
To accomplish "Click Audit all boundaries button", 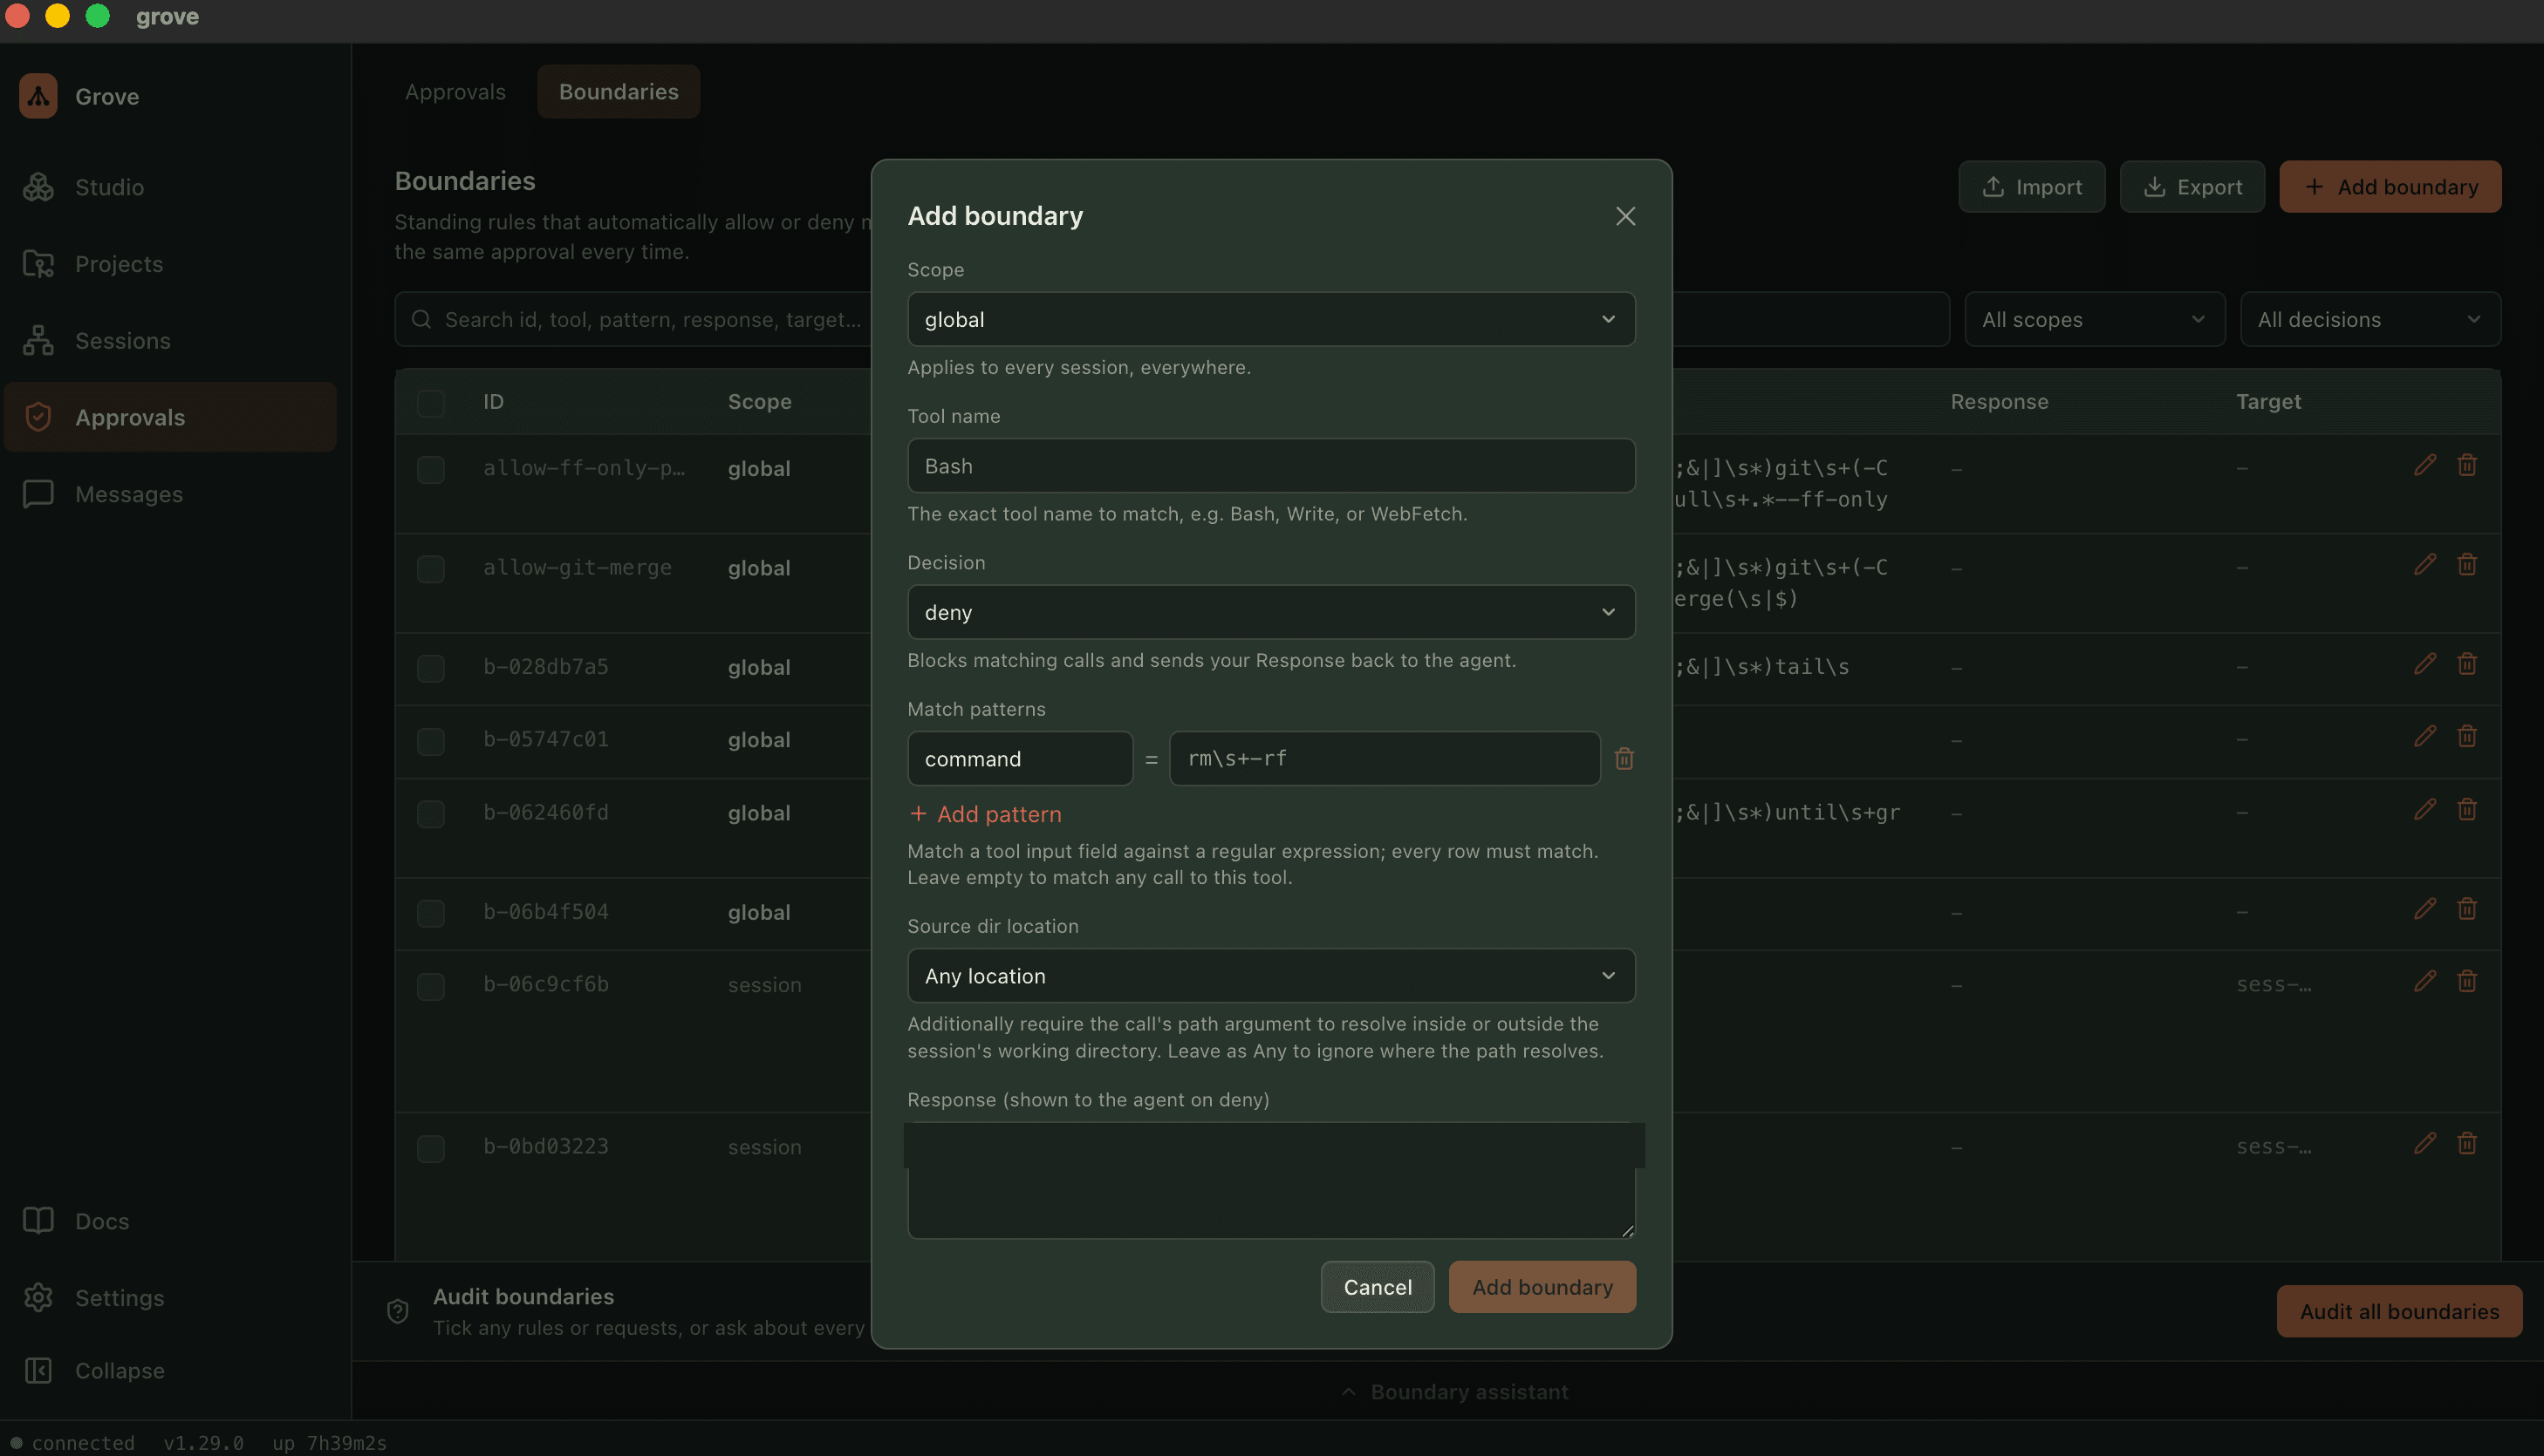I will tap(2399, 1311).
